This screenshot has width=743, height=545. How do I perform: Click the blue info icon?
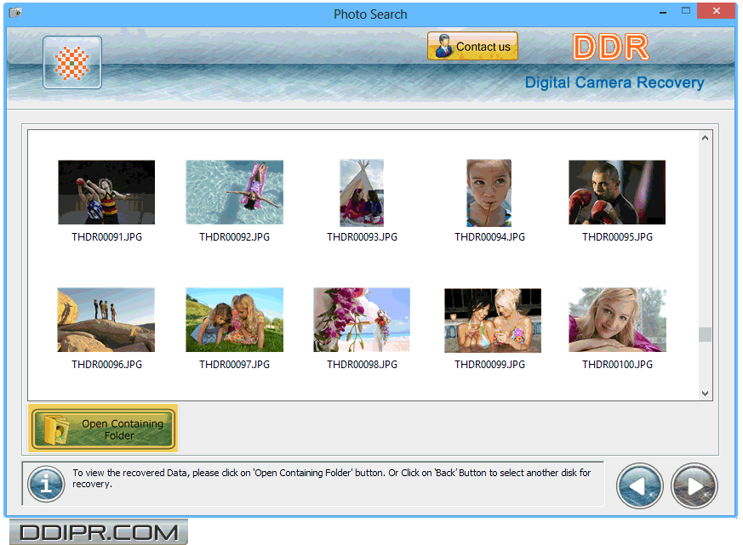(46, 484)
